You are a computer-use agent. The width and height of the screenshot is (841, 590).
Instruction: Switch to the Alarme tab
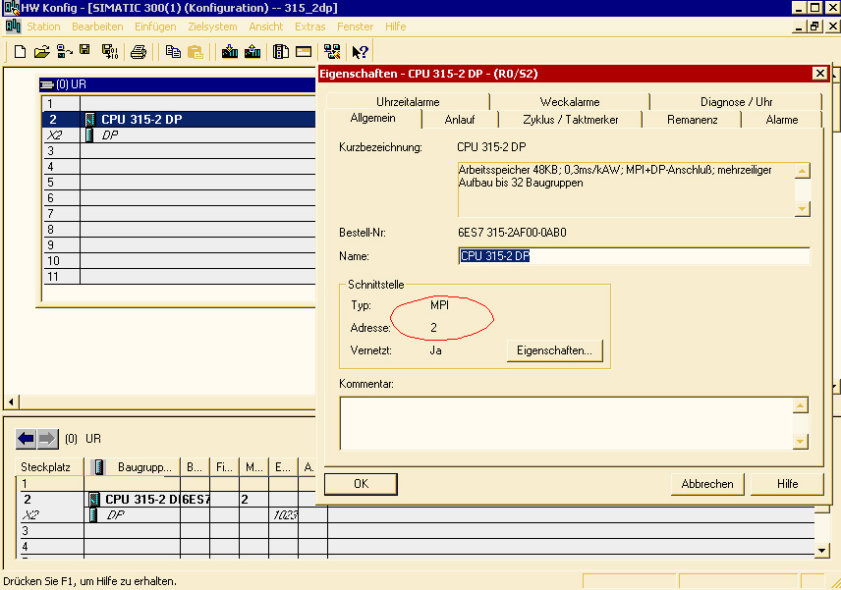point(781,120)
